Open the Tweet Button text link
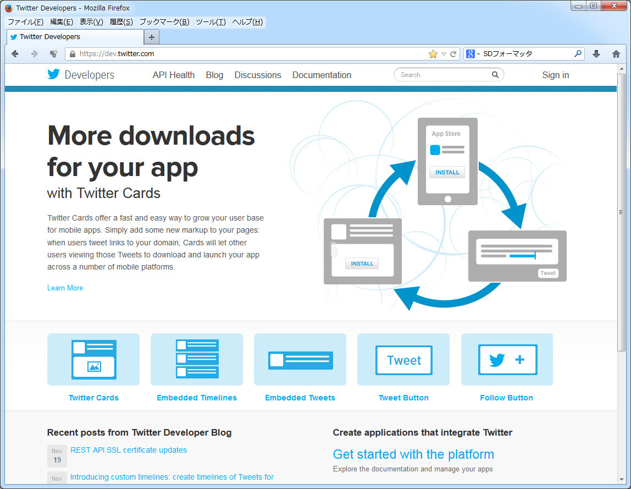This screenshot has height=489, width=631. [403, 398]
